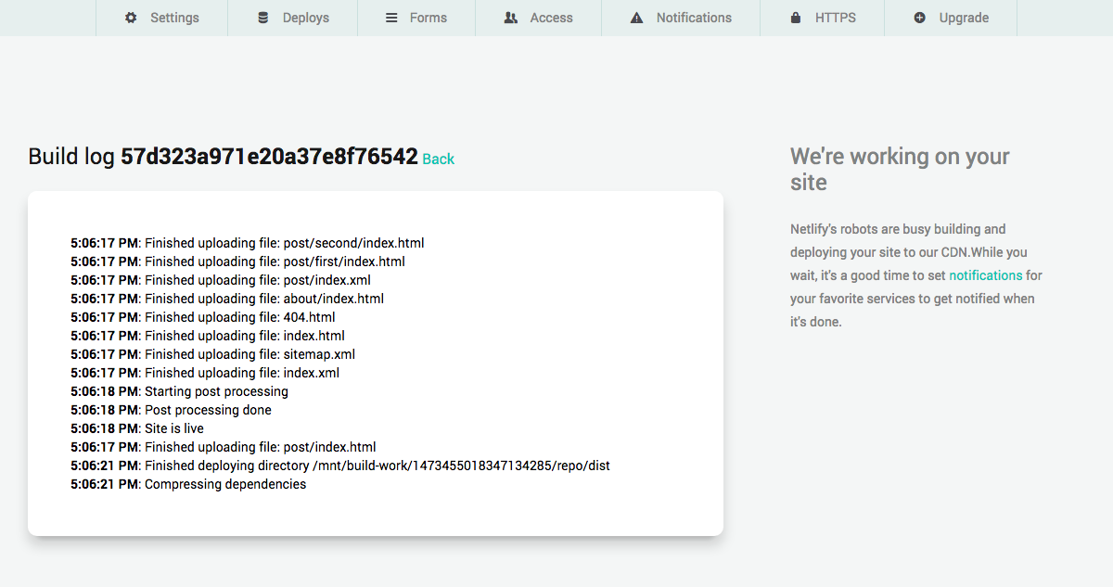Select the Access tab label

[551, 18]
